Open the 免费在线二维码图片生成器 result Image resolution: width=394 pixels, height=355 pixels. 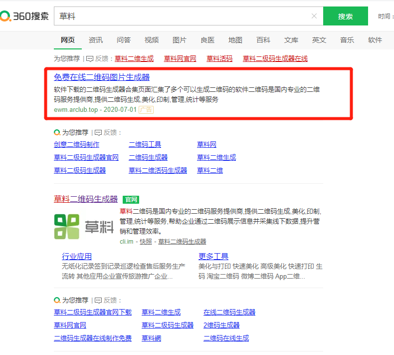tap(102, 77)
